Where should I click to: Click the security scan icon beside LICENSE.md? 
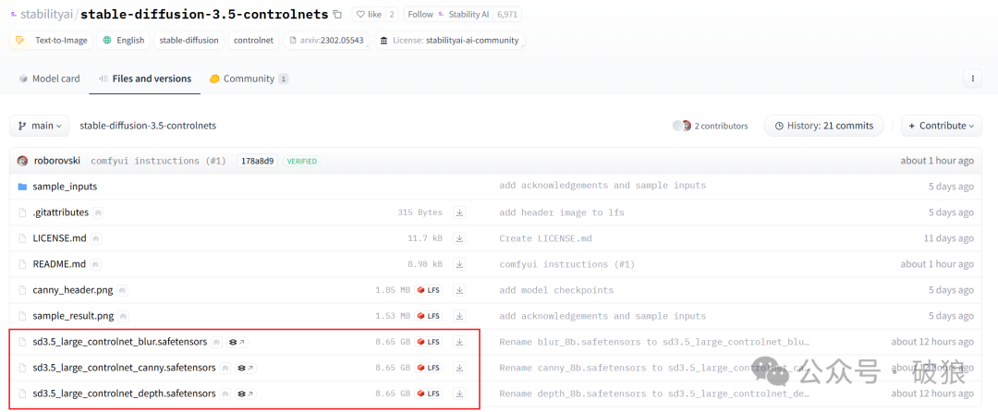95,238
